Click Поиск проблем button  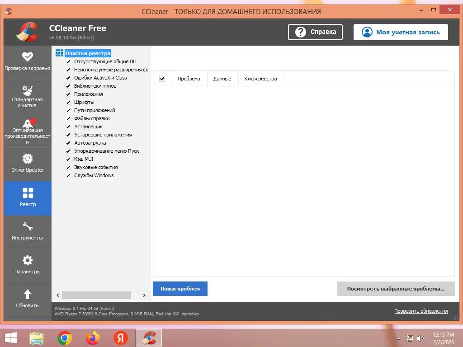click(x=180, y=289)
